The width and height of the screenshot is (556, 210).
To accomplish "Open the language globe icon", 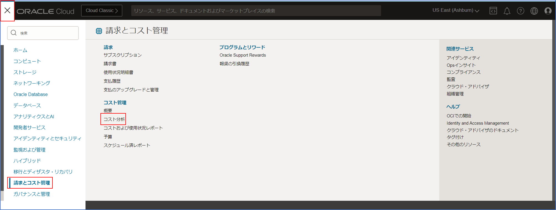I will coord(534,11).
